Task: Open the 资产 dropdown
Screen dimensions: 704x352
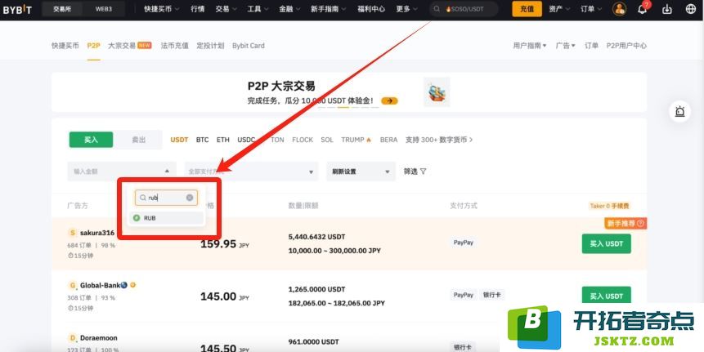Action: (x=559, y=9)
